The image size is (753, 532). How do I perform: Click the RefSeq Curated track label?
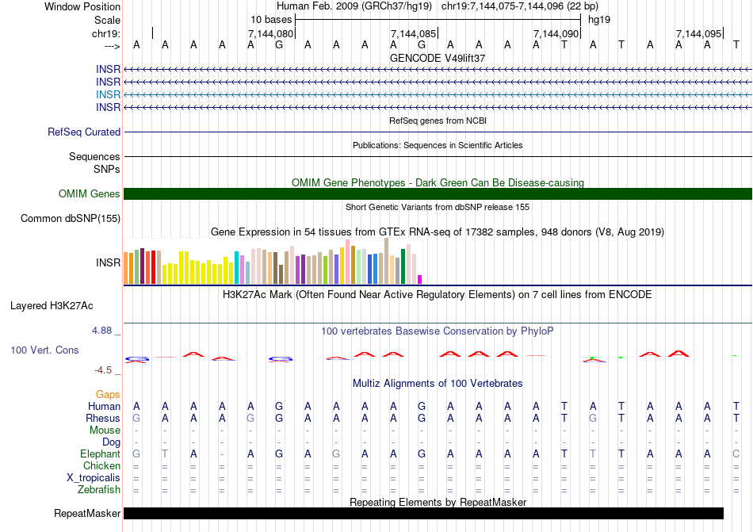tap(84, 132)
